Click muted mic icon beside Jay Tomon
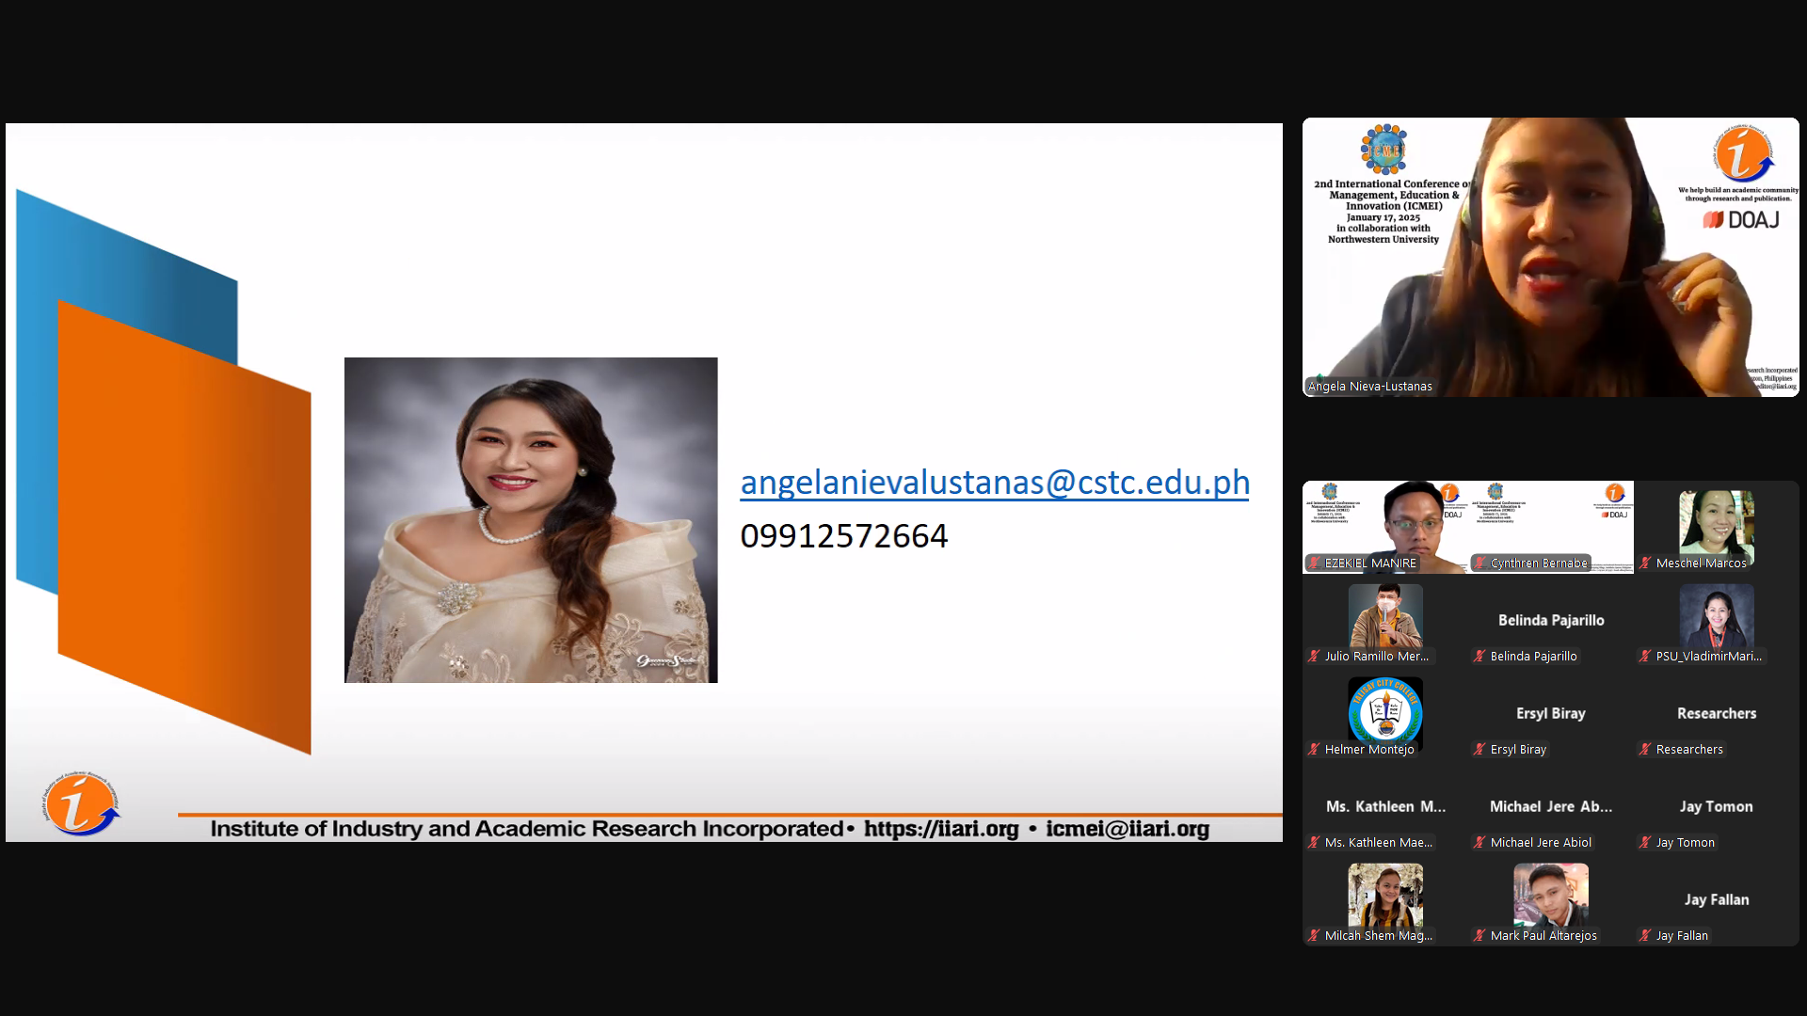1807x1016 pixels. click(x=1645, y=843)
